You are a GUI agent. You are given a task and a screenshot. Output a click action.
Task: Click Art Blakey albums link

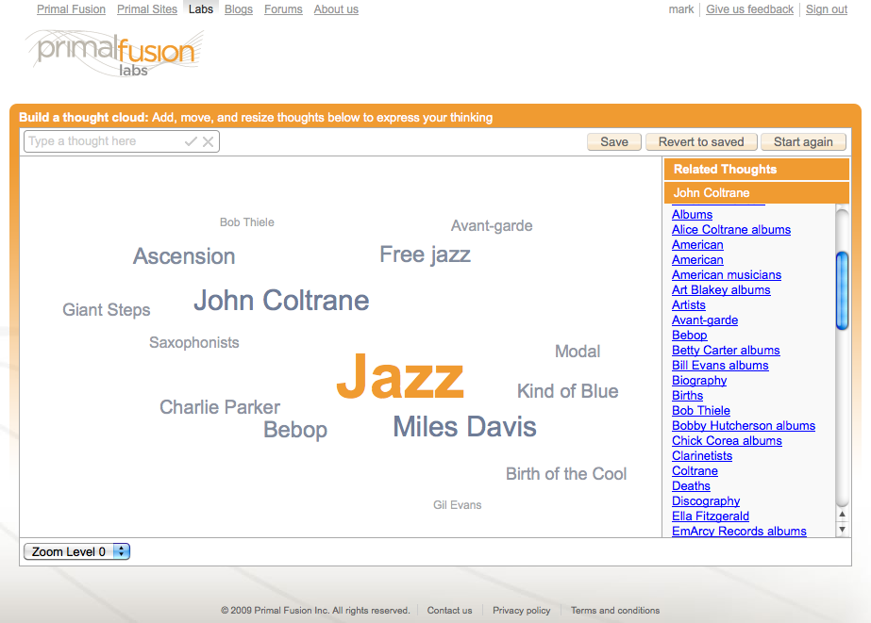pyautogui.click(x=721, y=290)
